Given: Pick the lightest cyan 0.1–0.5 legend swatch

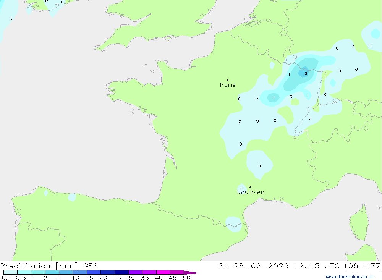Looking at the screenshot, I should [x=10, y=272].
